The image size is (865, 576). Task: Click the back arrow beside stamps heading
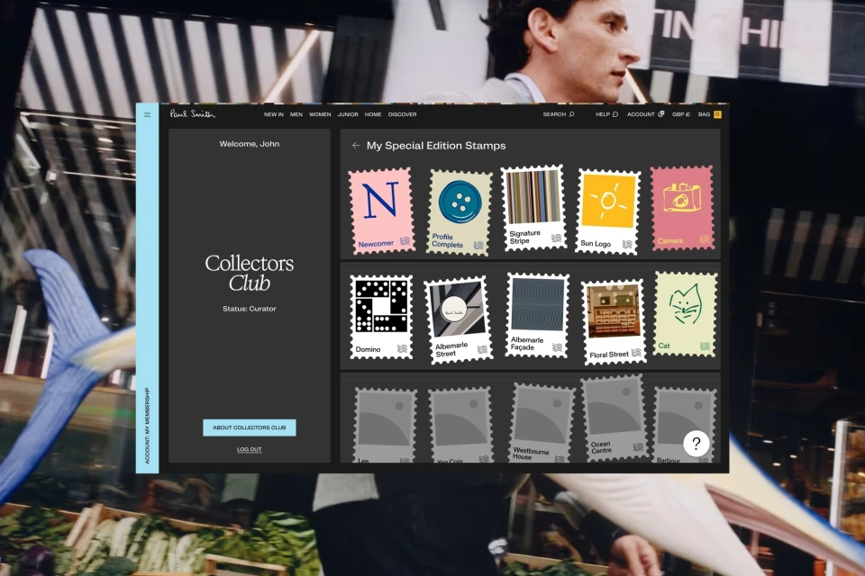tap(356, 146)
